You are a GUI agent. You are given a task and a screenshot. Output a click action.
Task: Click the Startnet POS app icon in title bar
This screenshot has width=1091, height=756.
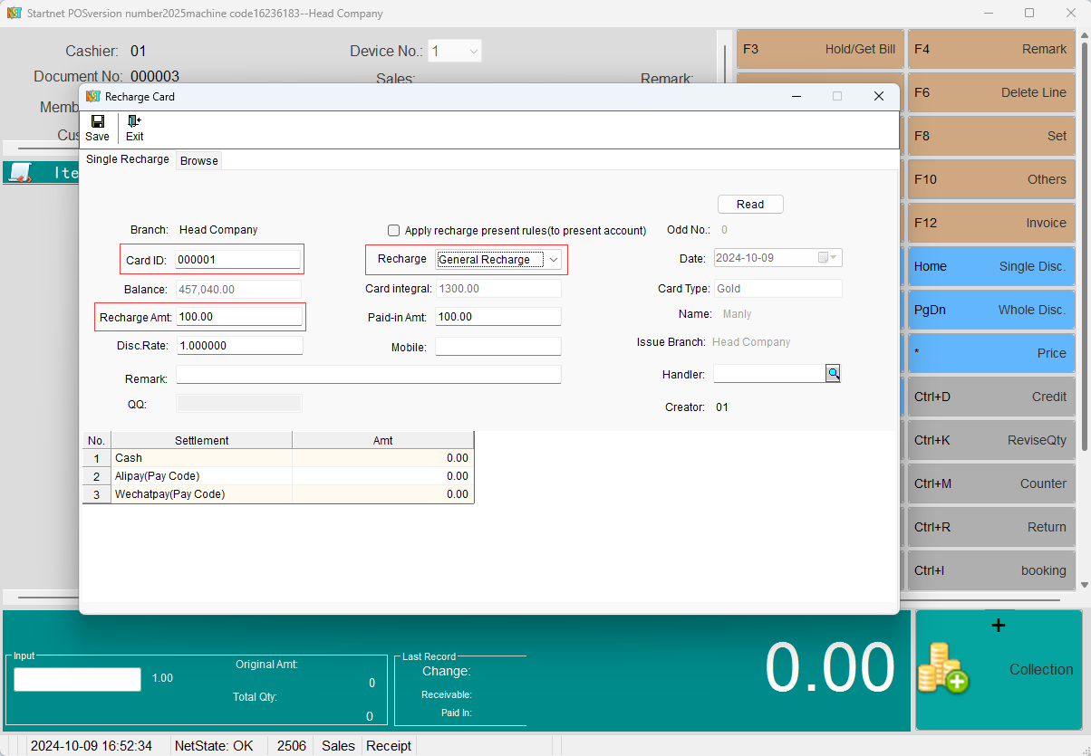[14, 14]
